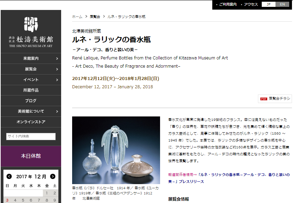The image size is (293, 203).
Task: Go to previous calendar month arrow
Action: pyautogui.click(x=9, y=177)
